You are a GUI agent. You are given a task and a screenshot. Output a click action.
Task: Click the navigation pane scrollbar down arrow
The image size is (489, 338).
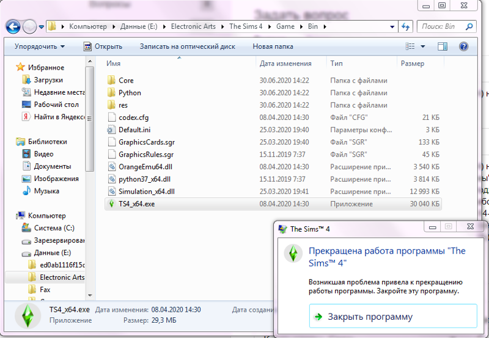click(x=90, y=295)
